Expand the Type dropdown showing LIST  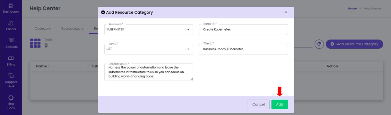(188, 49)
